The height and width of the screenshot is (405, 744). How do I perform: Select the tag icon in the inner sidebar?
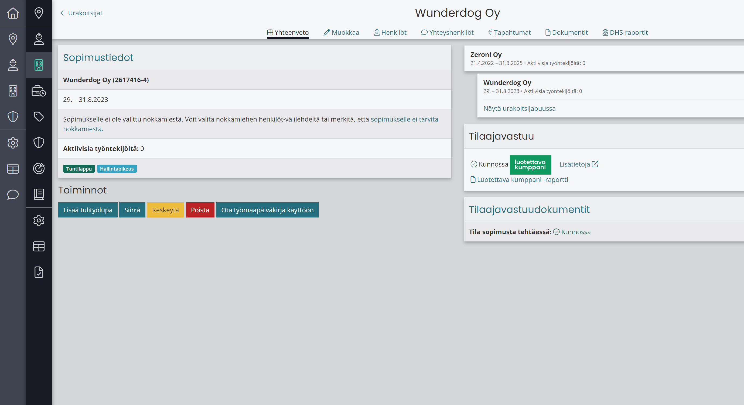point(39,117)
